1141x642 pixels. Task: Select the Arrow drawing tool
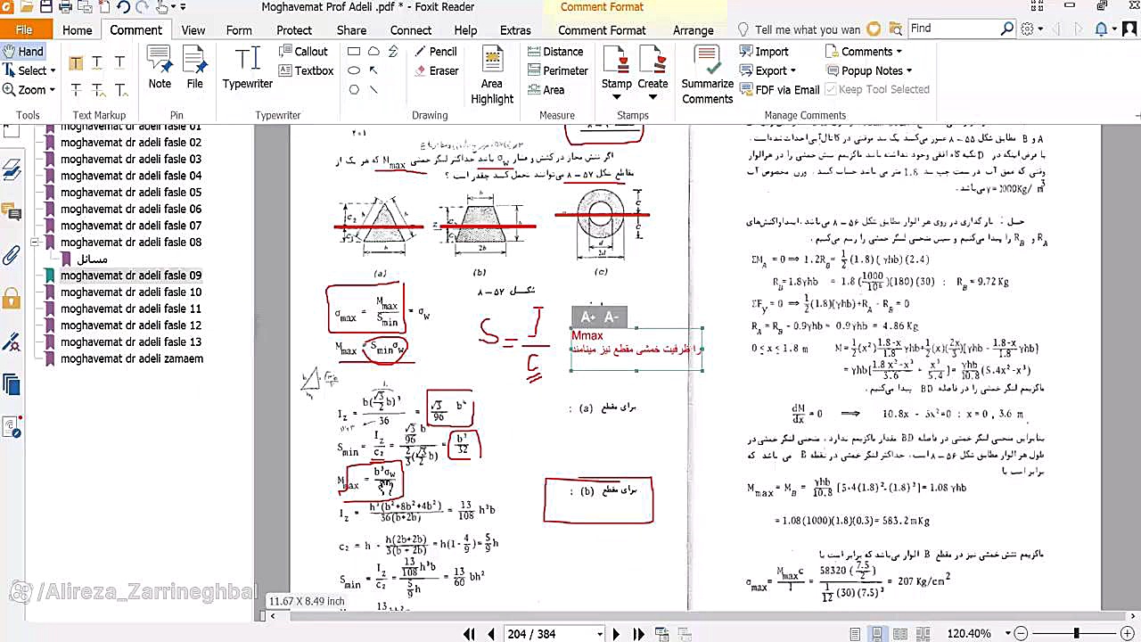click(x=373, y=70)
